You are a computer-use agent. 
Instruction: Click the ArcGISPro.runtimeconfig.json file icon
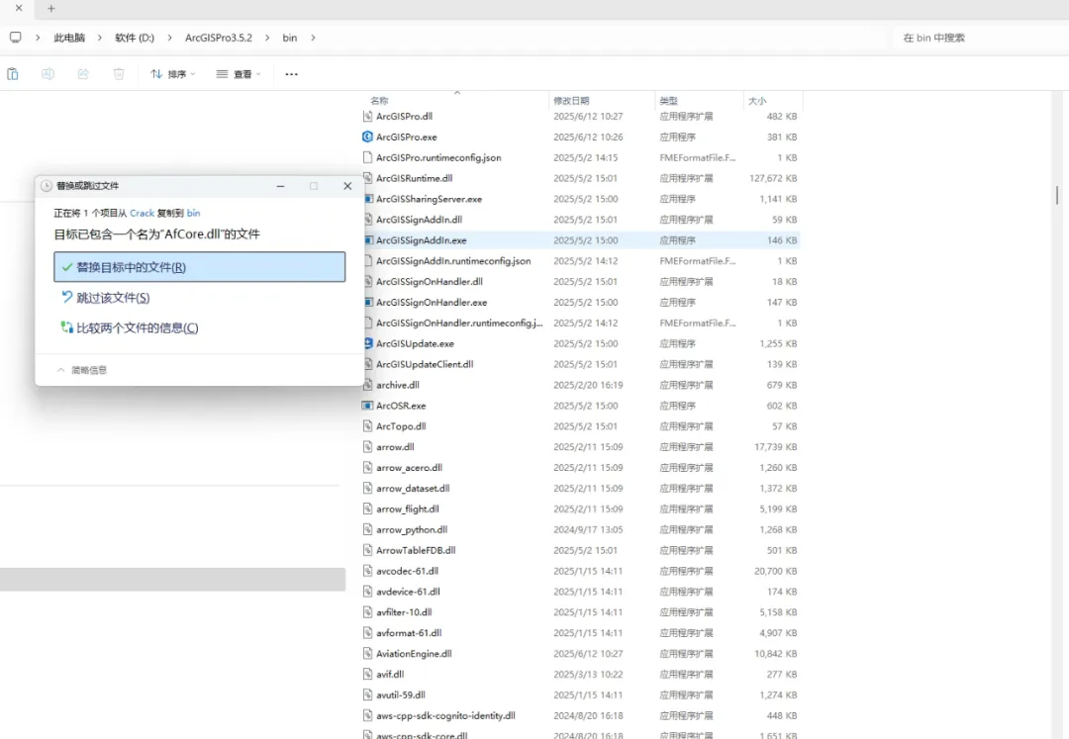[x=367, y=157]
